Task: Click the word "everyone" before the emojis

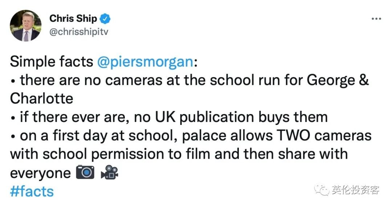Action: [40, 173]
